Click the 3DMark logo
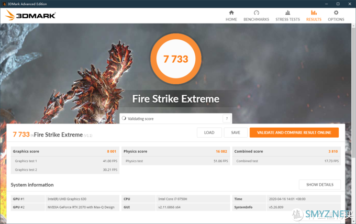This screenshot has height=224, width=356. pos(30,15)
